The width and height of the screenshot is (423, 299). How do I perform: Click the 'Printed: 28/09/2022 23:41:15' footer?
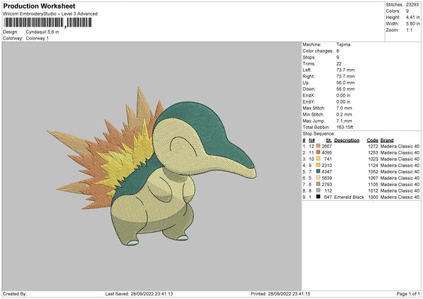[281, 293]
